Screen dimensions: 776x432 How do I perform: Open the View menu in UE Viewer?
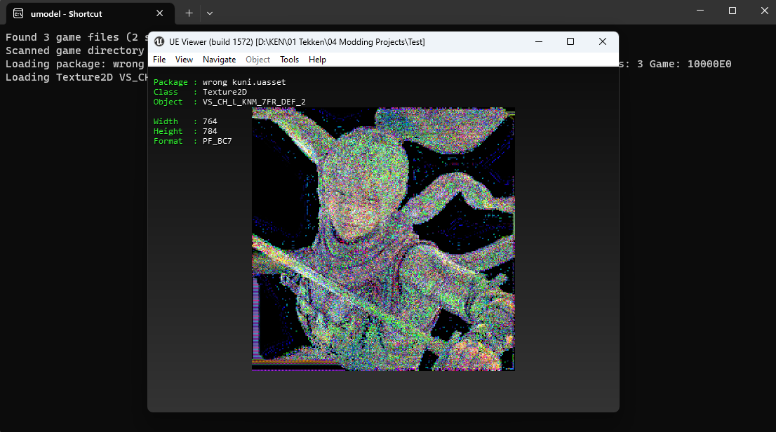coord(184,60)
